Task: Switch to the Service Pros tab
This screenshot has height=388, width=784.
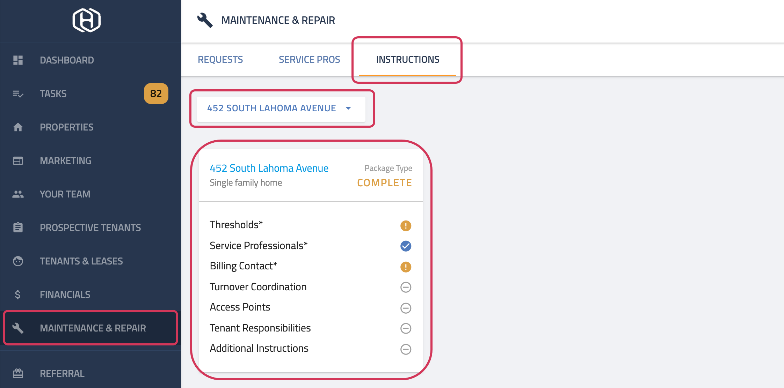Action: click(x=309, y=59)
